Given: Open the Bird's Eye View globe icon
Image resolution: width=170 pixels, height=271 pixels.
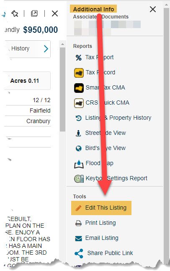Looking at the screenshot, I should tap(79, 148).
